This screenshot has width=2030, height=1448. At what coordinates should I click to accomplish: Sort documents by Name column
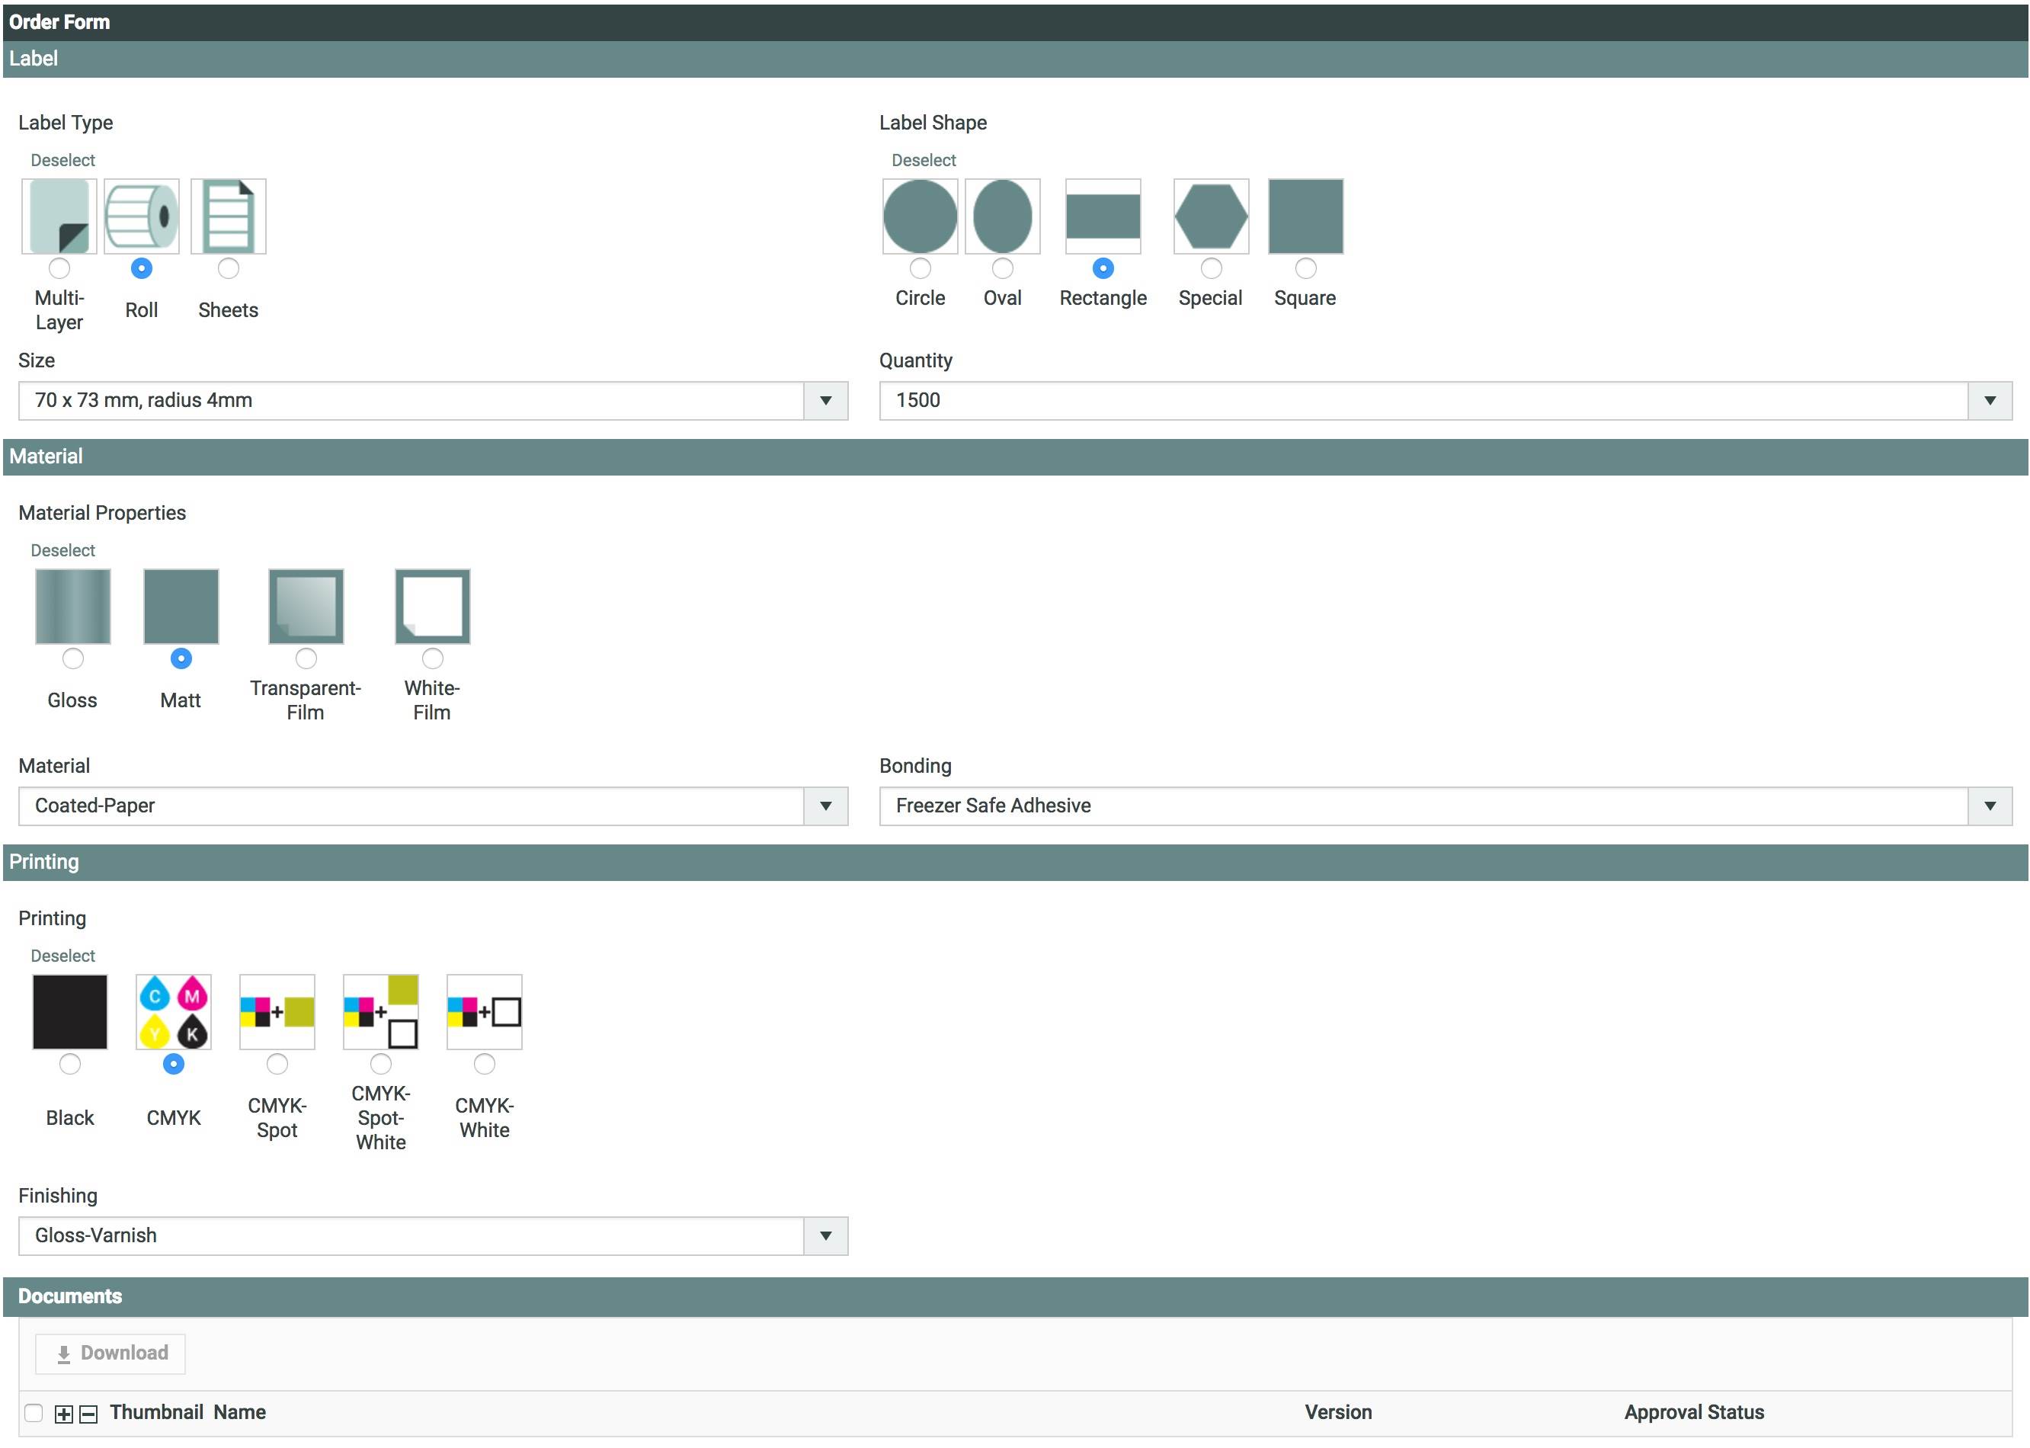(240, 1412)
